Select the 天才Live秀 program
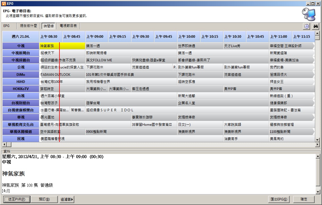Image resolution: width=322 pixels, height=205 pixels. (246, 46)
